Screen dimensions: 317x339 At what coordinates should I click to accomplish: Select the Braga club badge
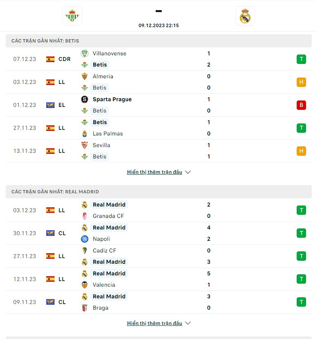84,308
